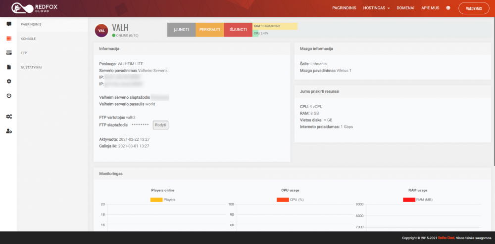Click the Redfox Cloud logo
495x244 pixels.
tap(35, 8)
